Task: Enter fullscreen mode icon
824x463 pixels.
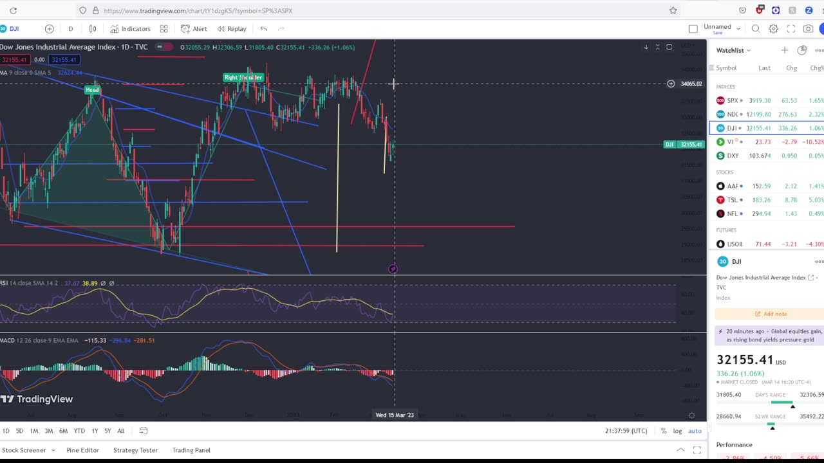Action: (791, 28)
